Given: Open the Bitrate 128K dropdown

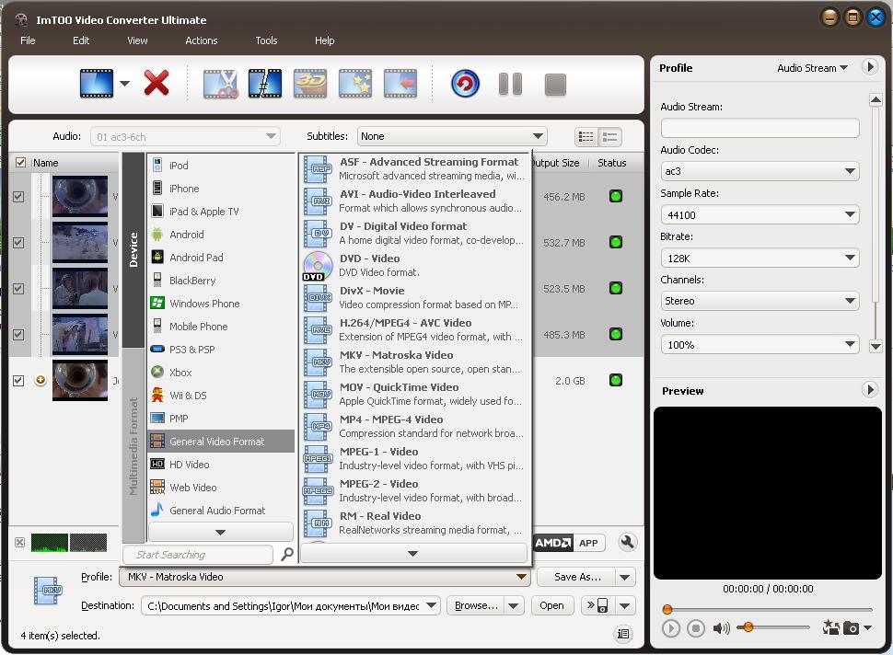Looking at the screenshot, I should coord(760,259).
